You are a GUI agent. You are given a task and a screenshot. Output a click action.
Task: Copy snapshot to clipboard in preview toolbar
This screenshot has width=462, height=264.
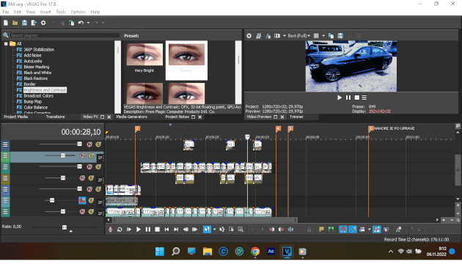[x=331, y=36]
